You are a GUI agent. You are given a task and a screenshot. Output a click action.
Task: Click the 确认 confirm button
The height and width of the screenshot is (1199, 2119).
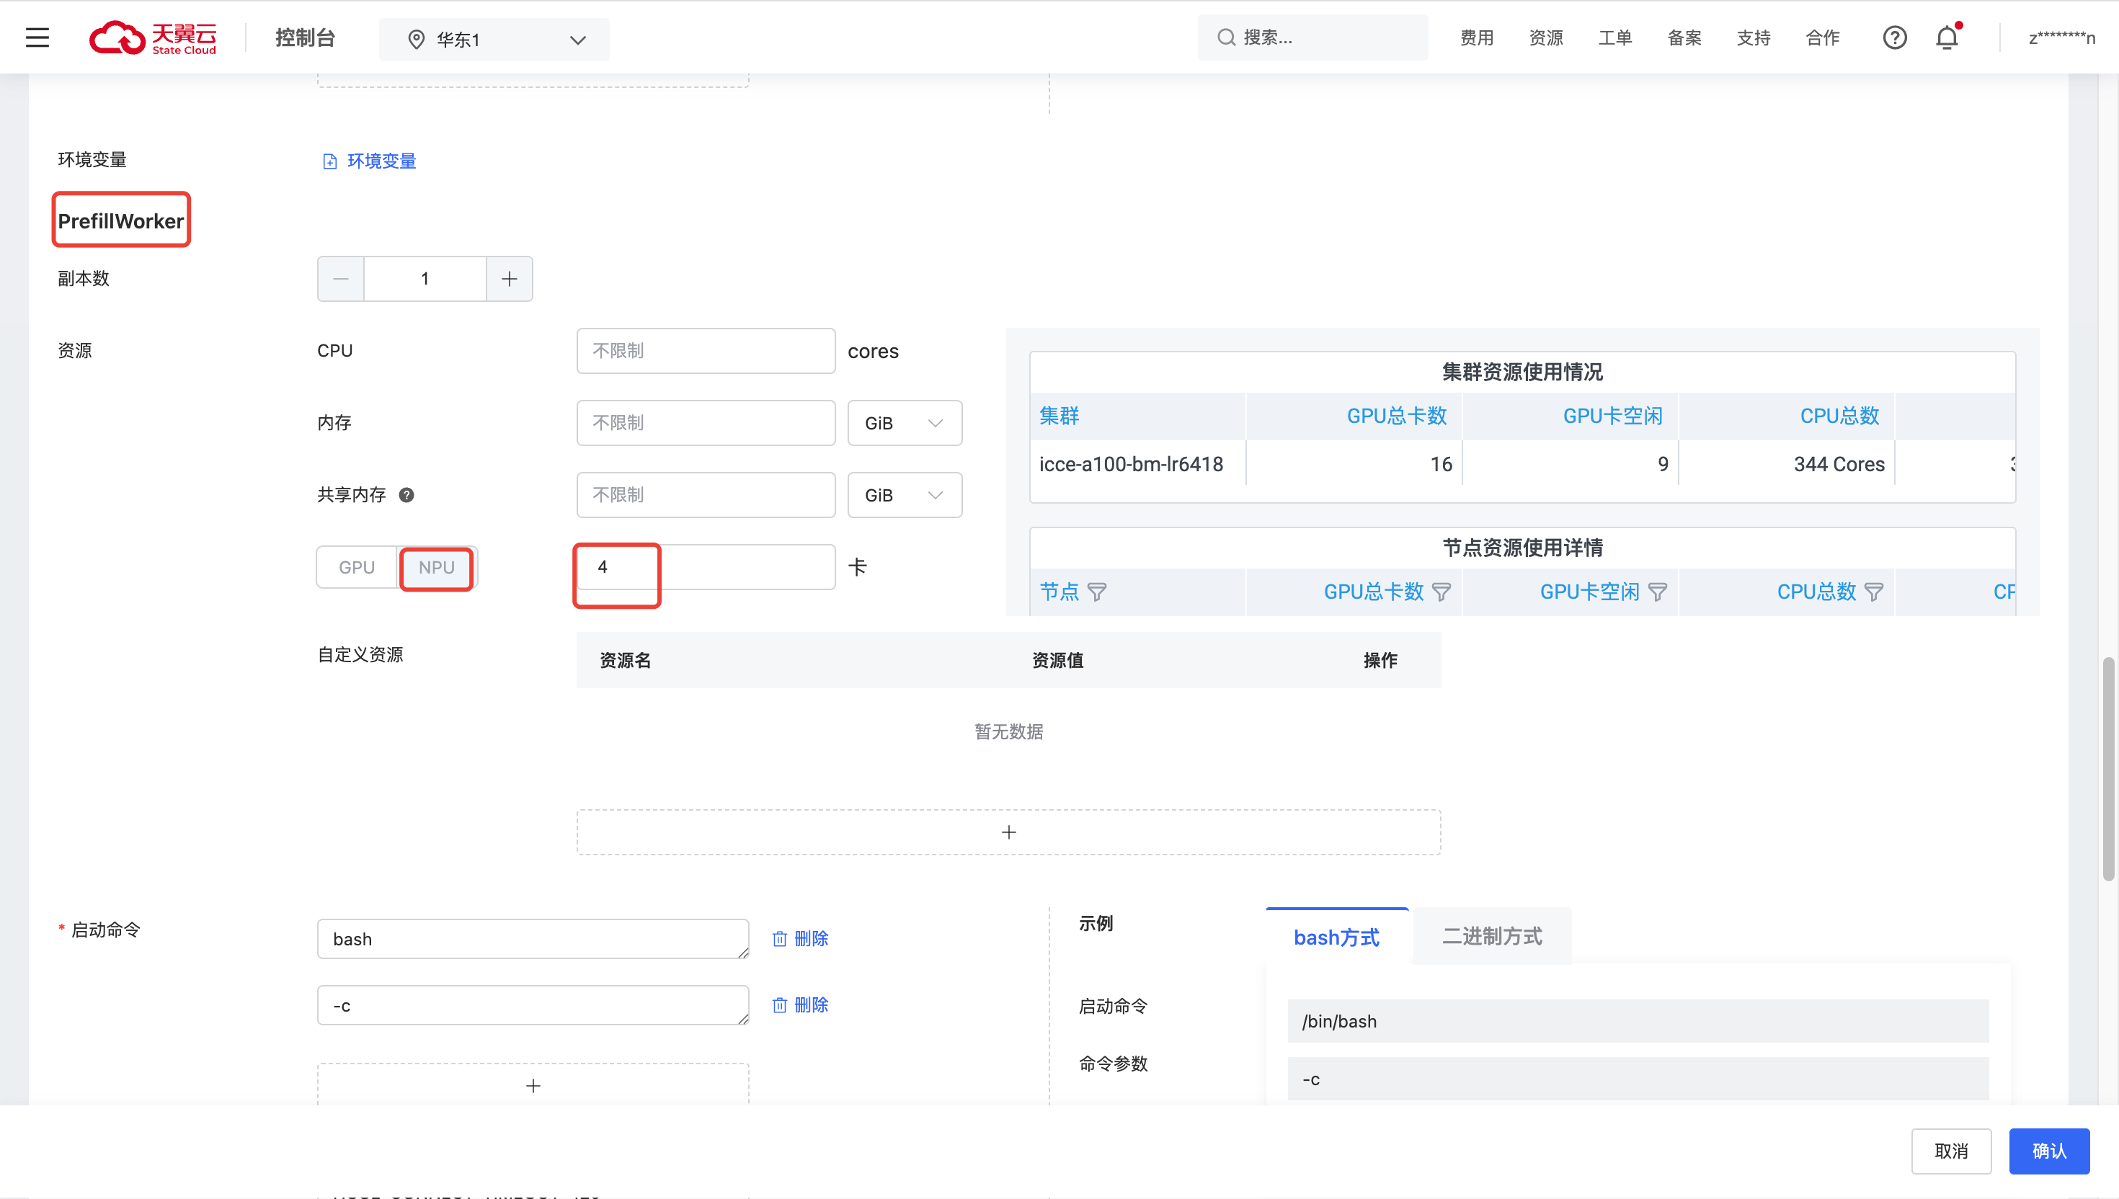tap(2048, 1151)
